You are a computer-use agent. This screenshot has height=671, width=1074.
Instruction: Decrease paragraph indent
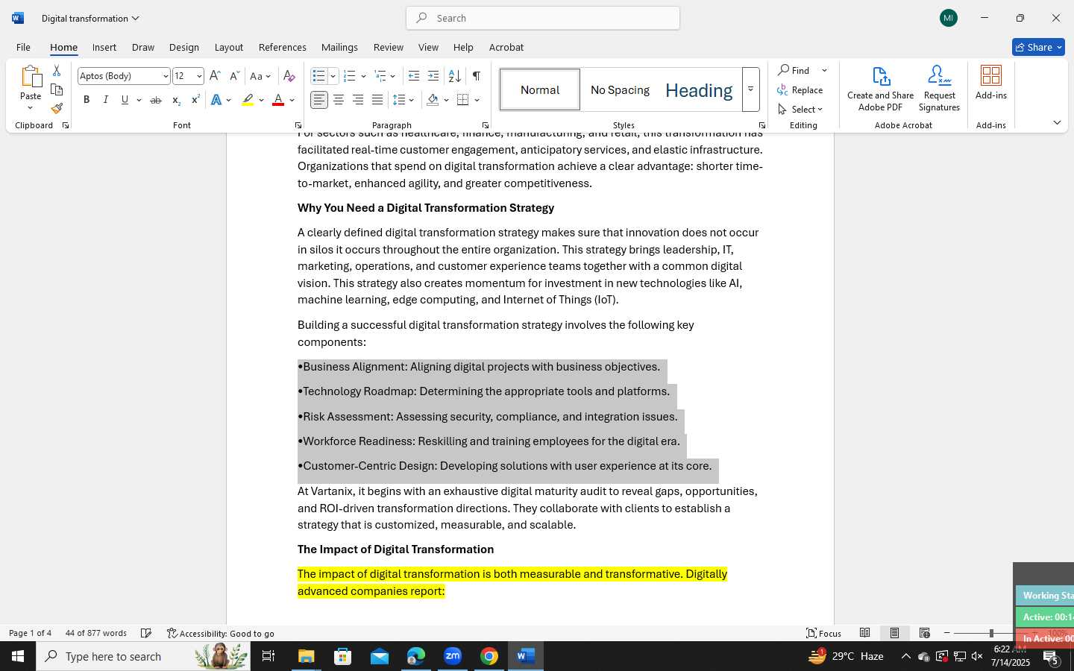pos(414,76)
